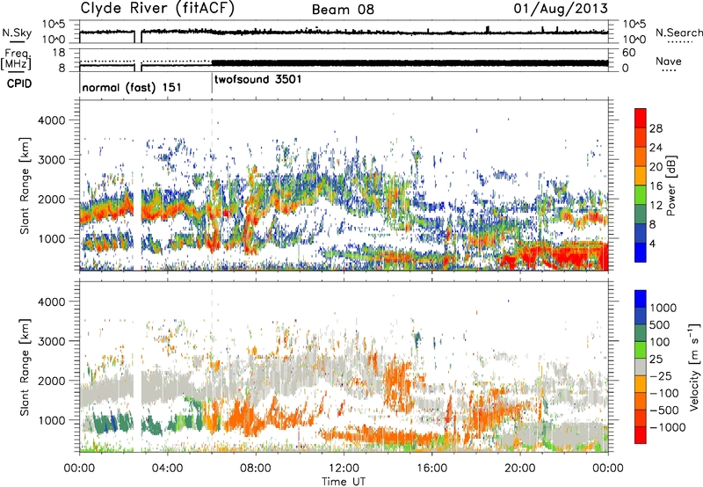Click the date '01/Aug/2013'
This screenshot has width=703, height=487.
[x=561, y=9]
